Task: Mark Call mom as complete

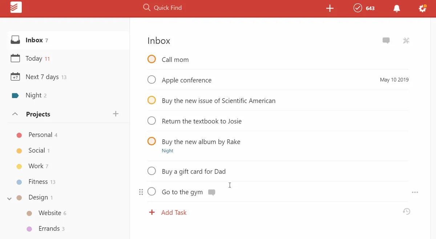Action: tap(152, 59)
